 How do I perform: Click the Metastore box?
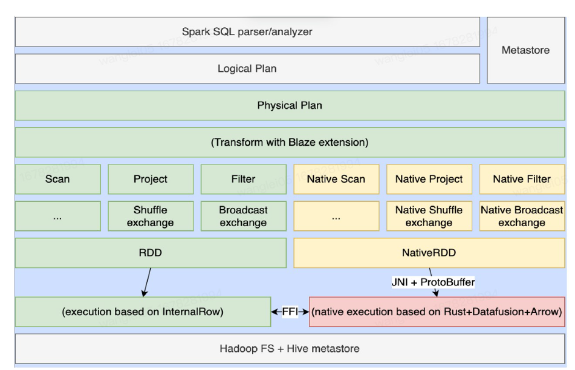coord(525,50)
